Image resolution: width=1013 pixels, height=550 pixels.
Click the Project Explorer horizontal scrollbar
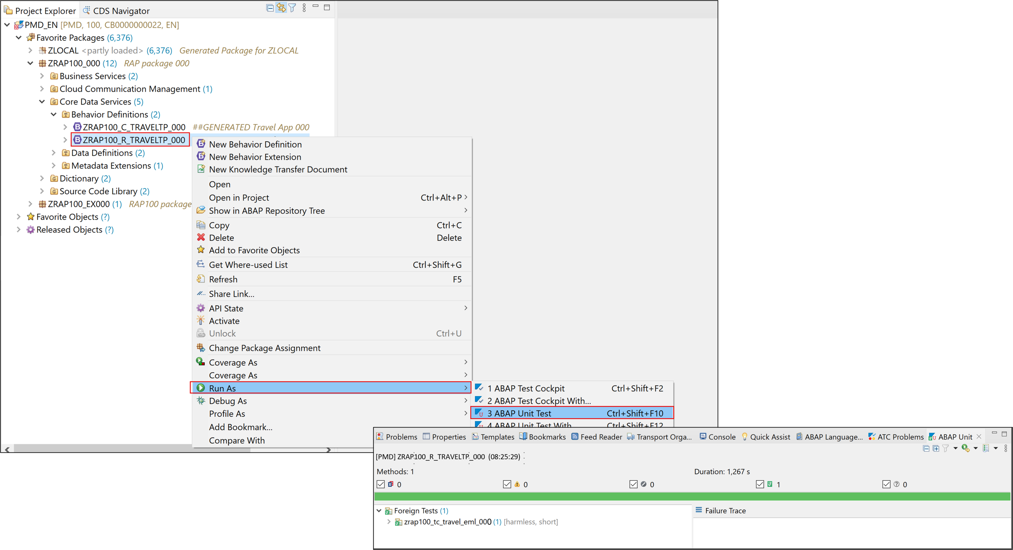click(x=132, y=449)
